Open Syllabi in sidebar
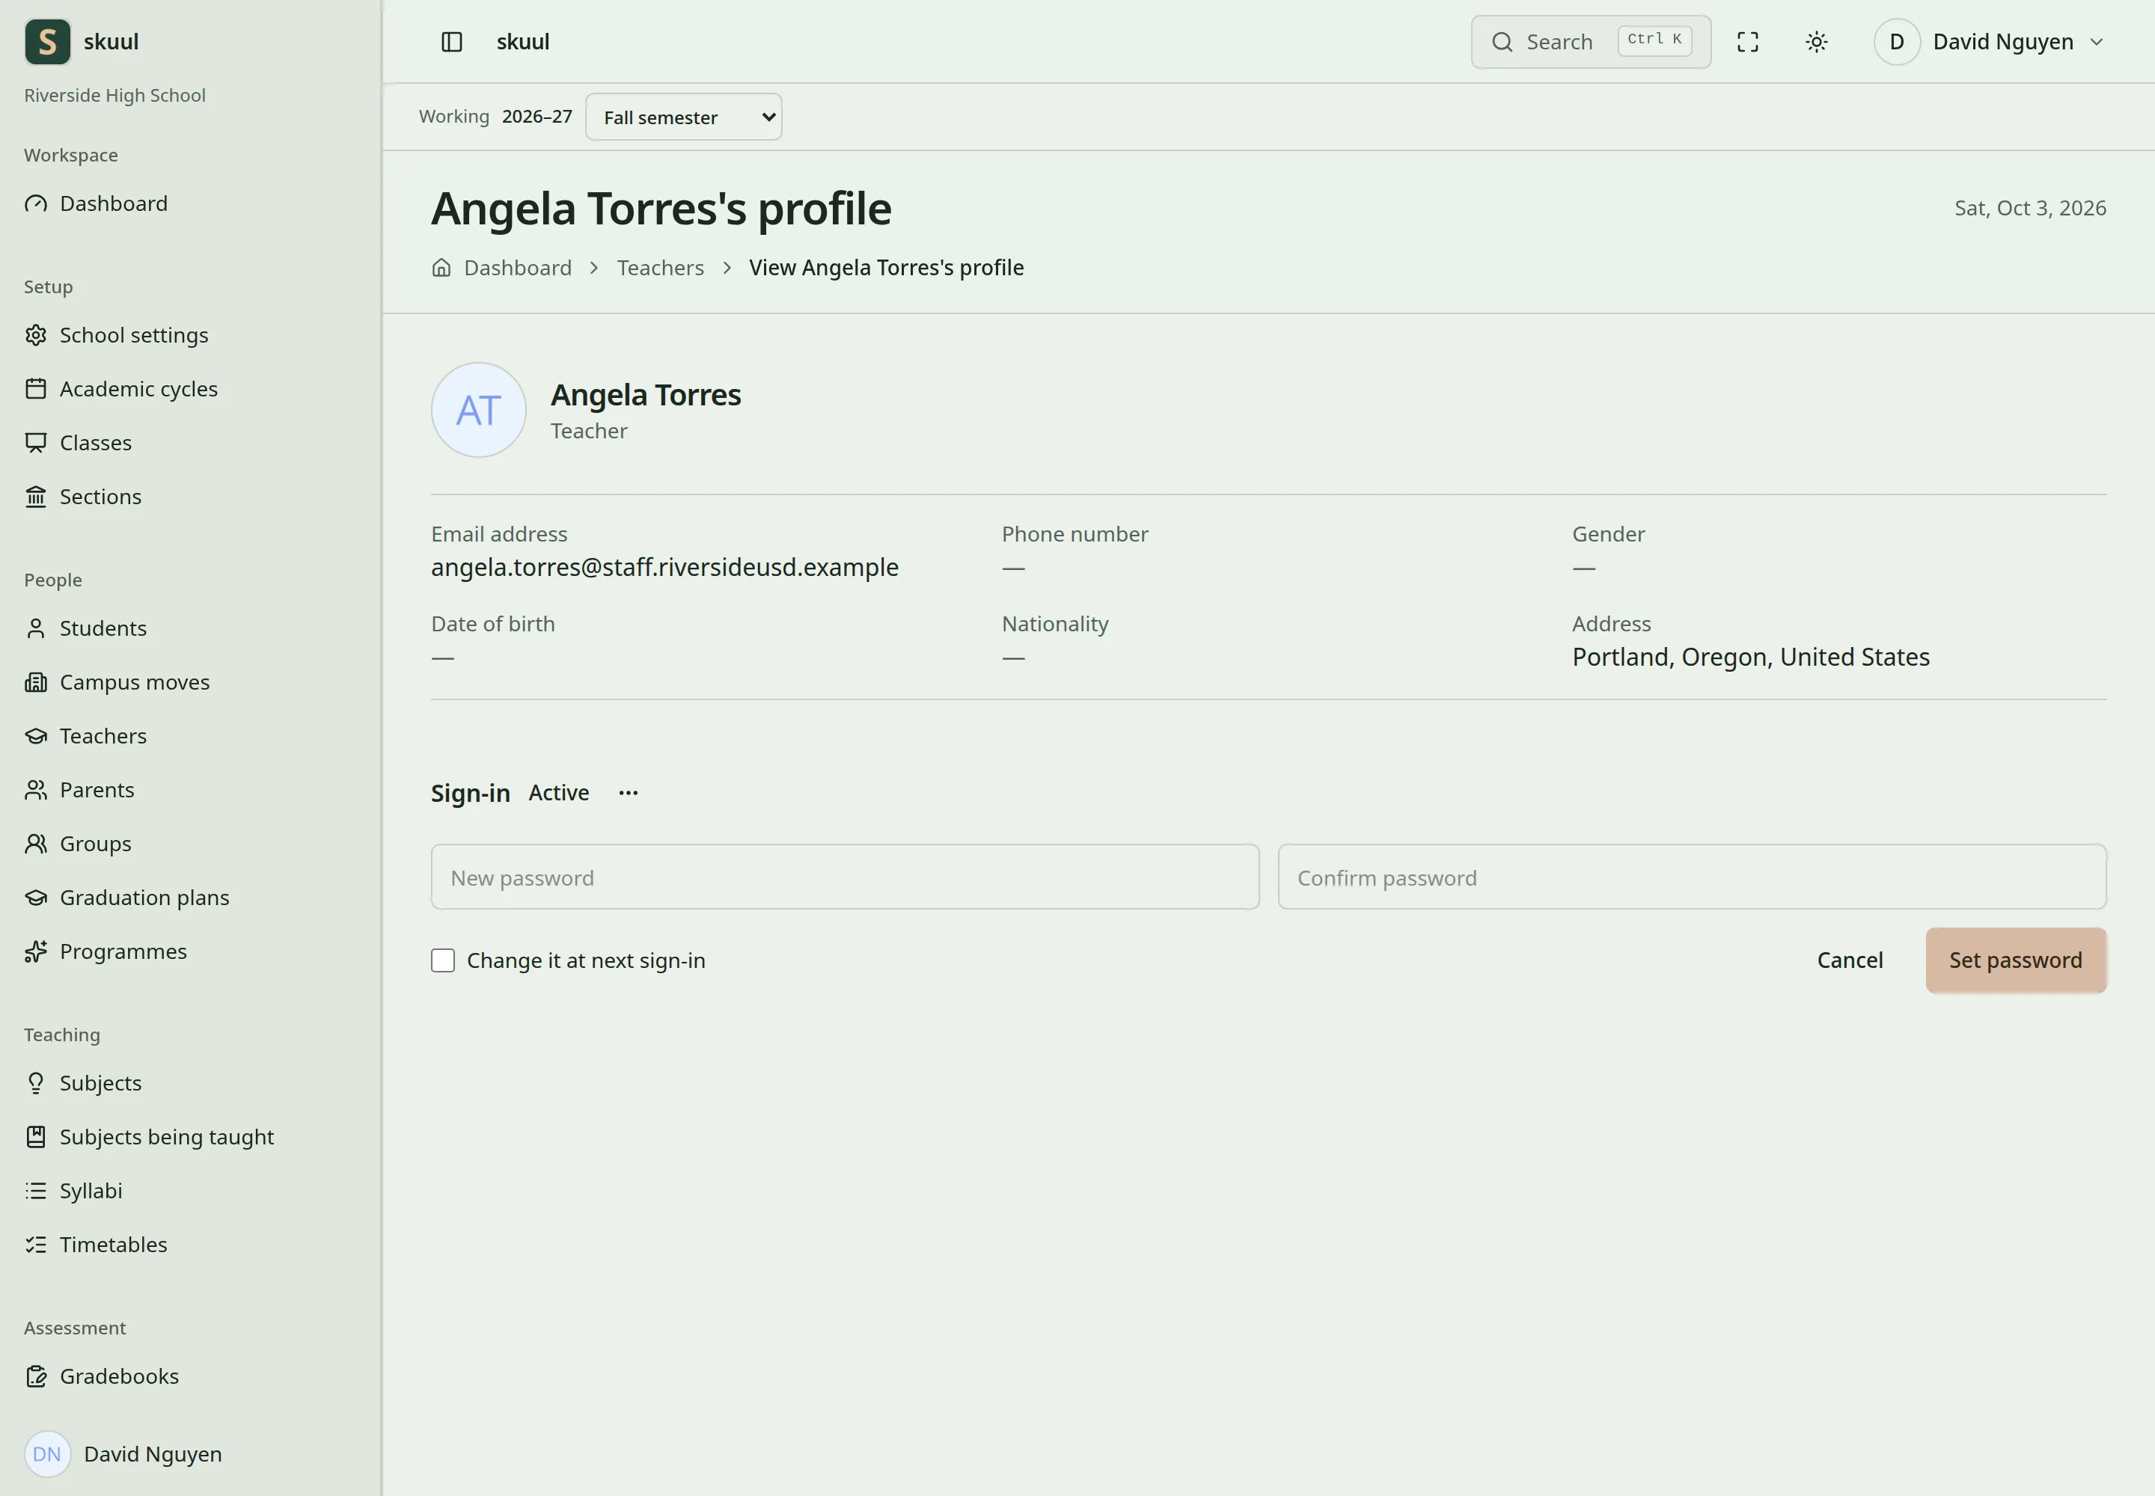The image size is (2155, 1496). tap(91, 1190)
